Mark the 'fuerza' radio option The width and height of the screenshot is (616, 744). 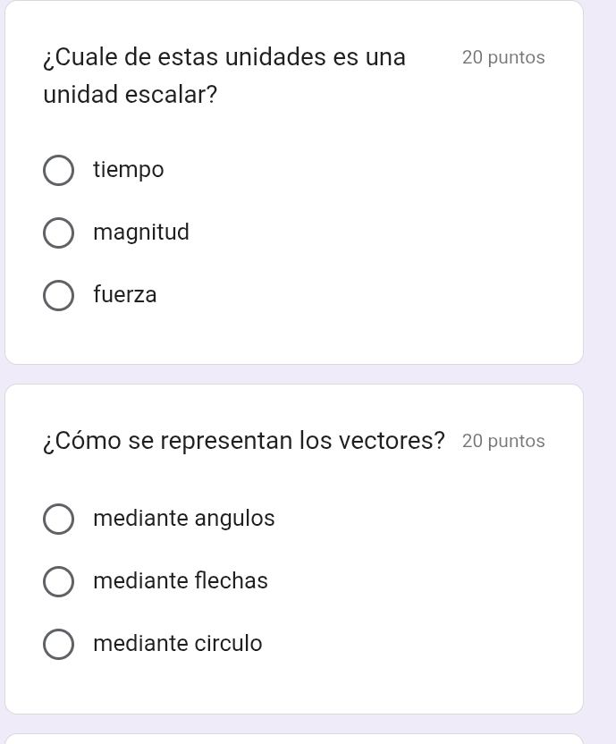59,295
